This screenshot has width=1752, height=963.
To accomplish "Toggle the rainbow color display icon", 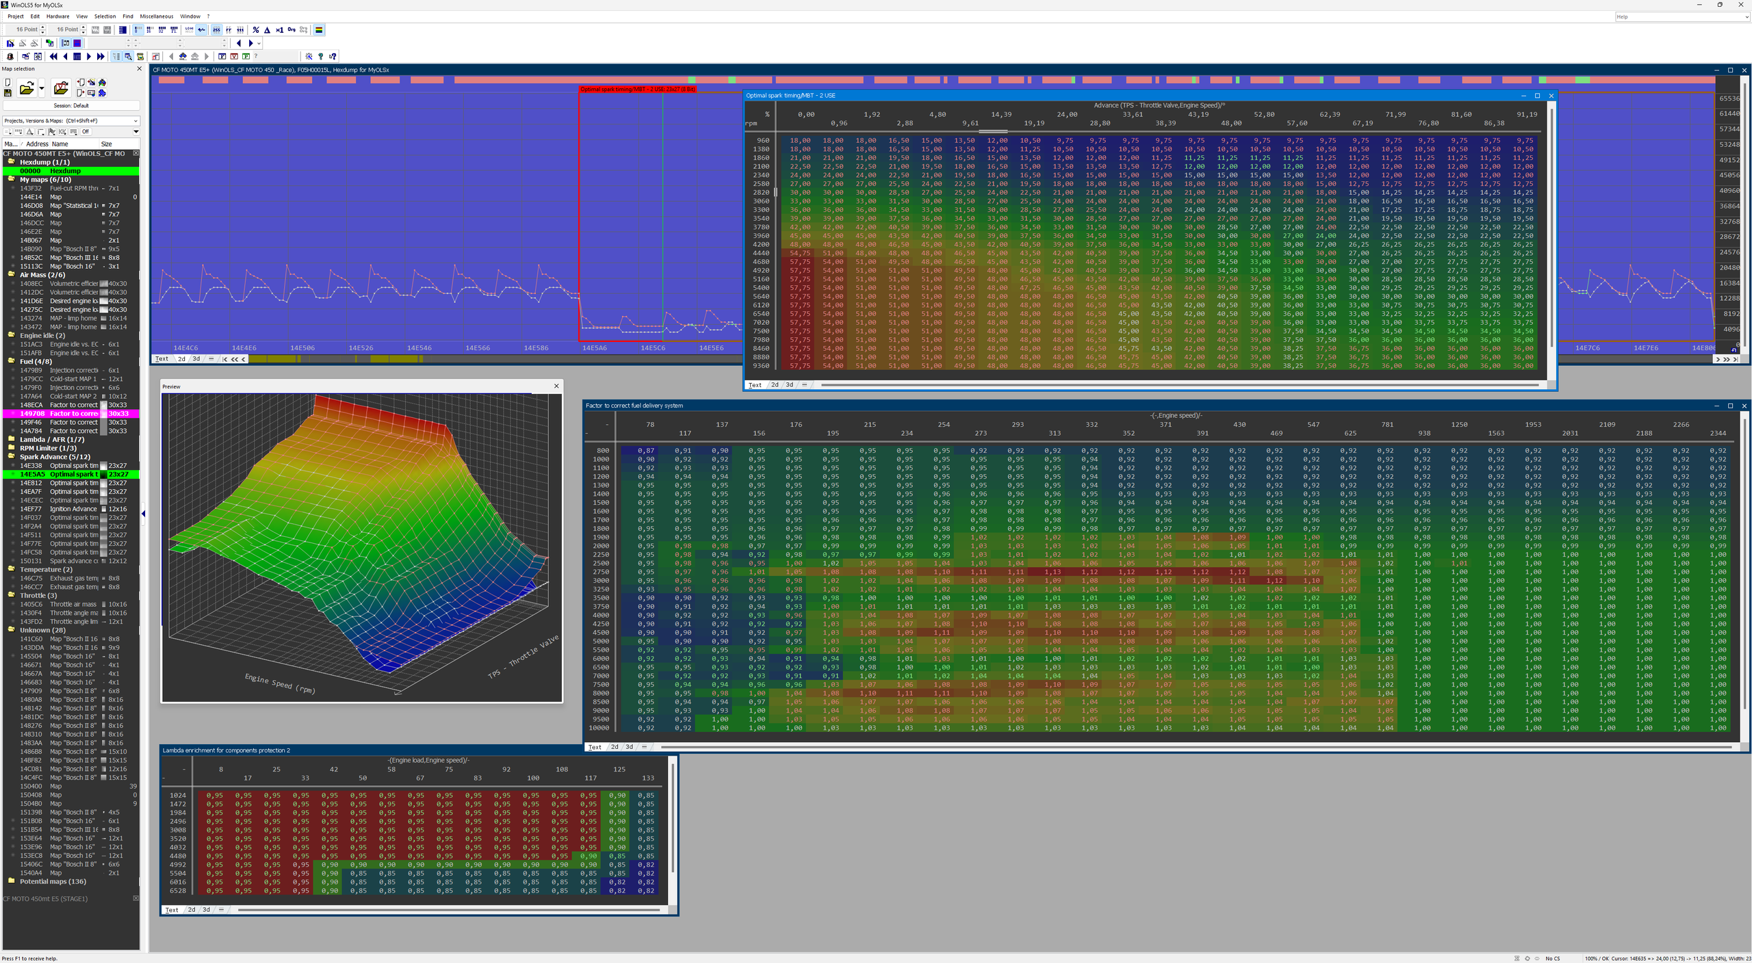I will coord(319,30).
